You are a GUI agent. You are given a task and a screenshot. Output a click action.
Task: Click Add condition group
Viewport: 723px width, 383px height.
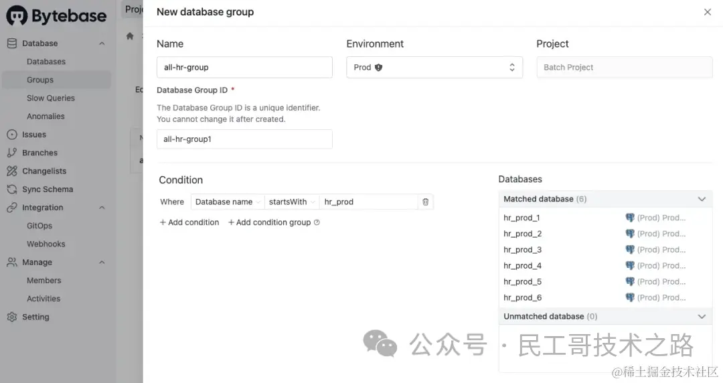270,222
